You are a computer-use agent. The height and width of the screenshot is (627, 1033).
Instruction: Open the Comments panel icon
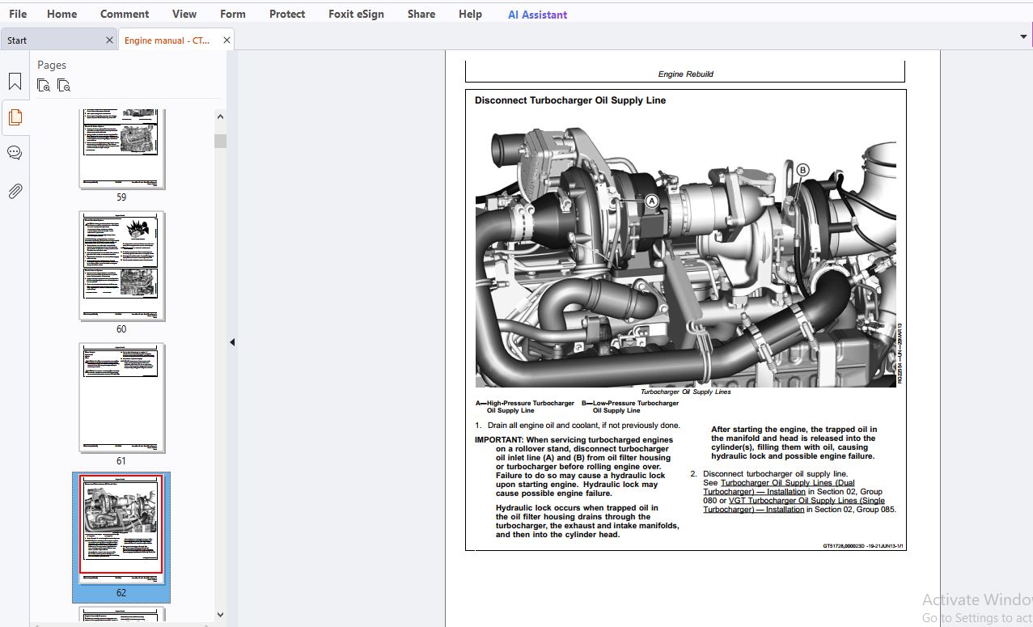click(15, 153)
